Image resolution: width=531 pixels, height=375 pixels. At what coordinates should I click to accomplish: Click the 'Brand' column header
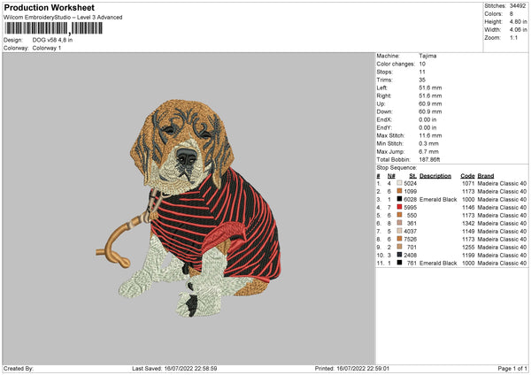coord(486,176)
